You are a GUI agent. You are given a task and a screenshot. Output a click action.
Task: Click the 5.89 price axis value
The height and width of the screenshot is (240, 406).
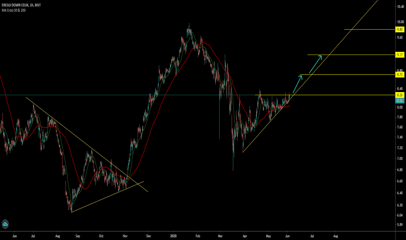click(400, 225)
